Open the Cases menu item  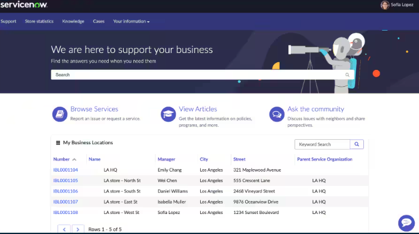pyautogui.click(x=99, y=21)
